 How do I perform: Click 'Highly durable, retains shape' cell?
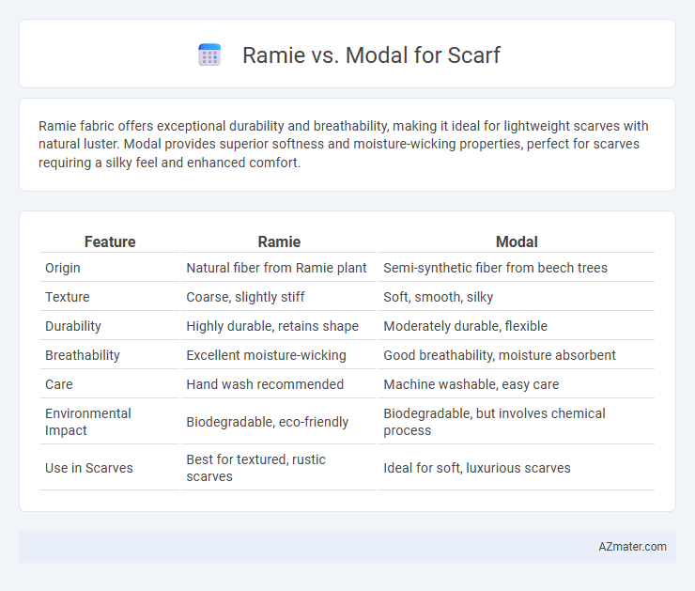click(x=272, y=326)
